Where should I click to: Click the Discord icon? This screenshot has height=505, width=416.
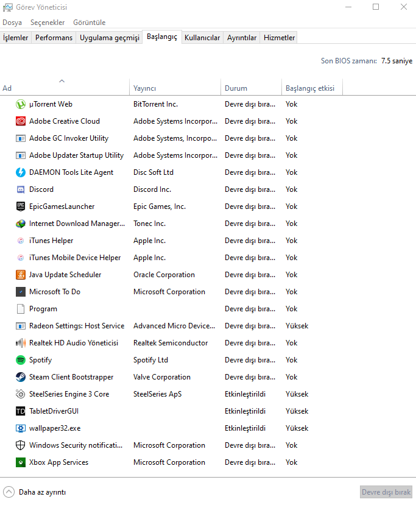click(x=21, y=189)
